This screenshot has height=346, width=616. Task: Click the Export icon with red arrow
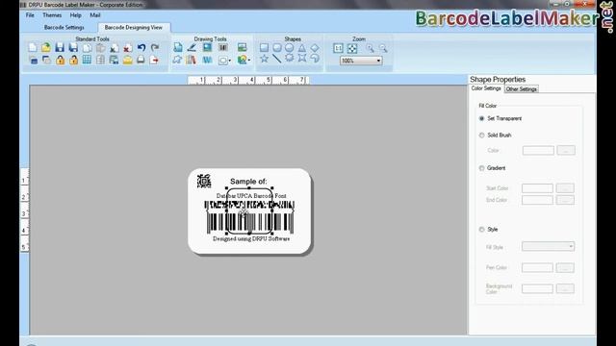click(154, 60)
